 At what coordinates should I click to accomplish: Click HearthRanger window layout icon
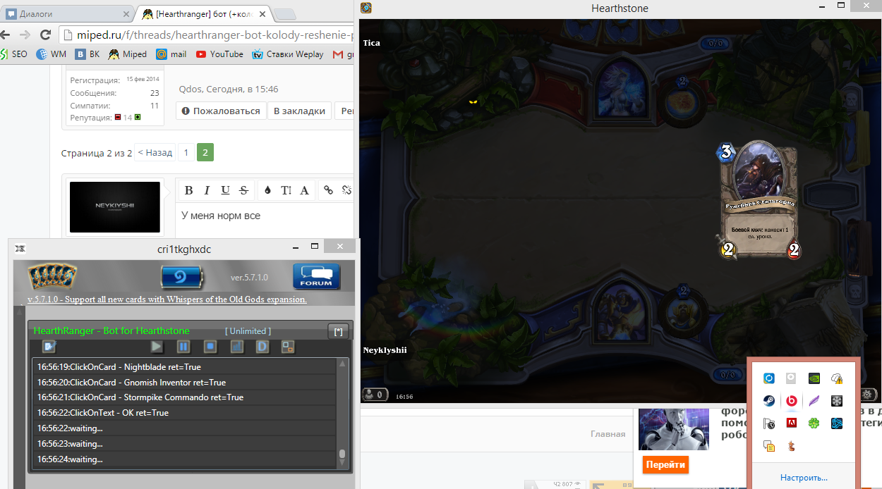pyautogui.click(x=287, y=347)
